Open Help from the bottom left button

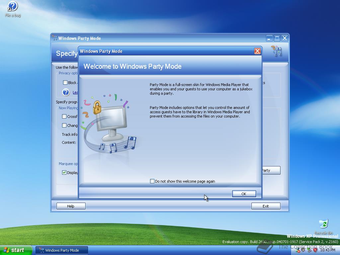71,206
